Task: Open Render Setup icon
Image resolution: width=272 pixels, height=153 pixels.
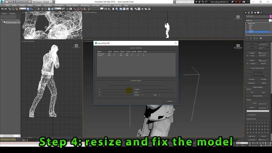Action: [x=136, y=9]
